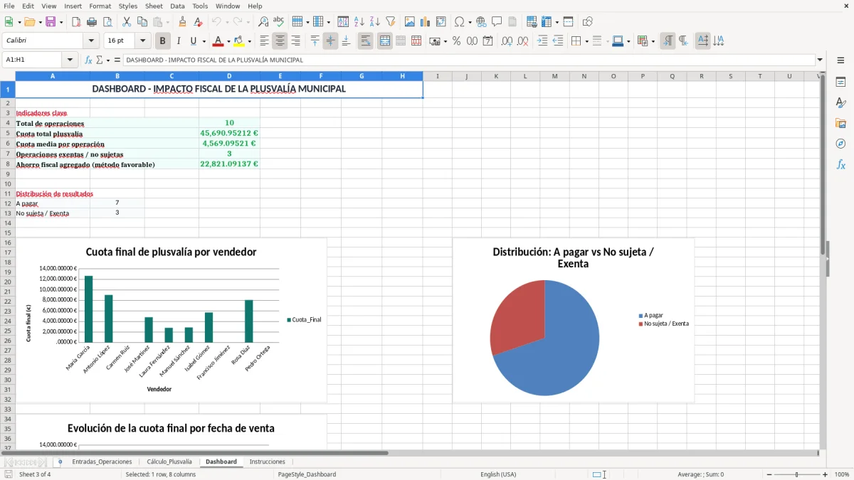Switch to the Instrucciones sheet tab
Screen dimensions: 854x480
(268, 462)
